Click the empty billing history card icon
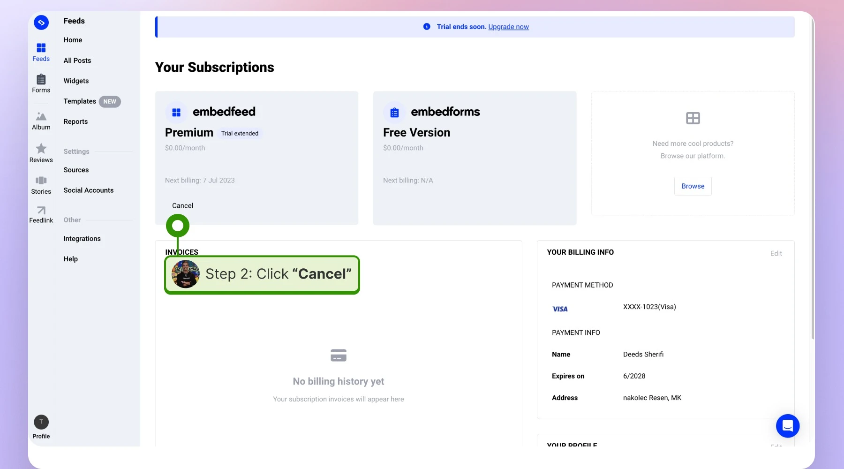The height and width of the screenshot is (469, 844). tap(339, 356)
